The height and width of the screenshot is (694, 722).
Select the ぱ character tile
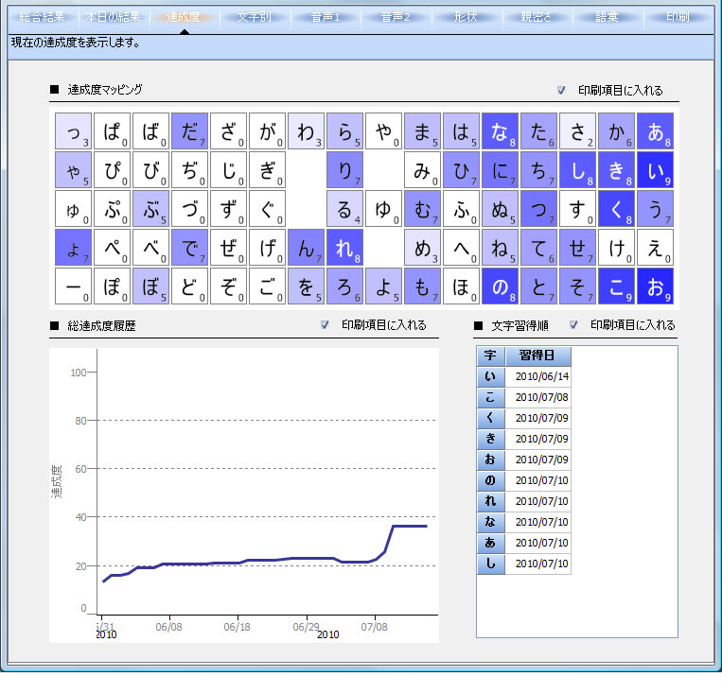(112, 131)
